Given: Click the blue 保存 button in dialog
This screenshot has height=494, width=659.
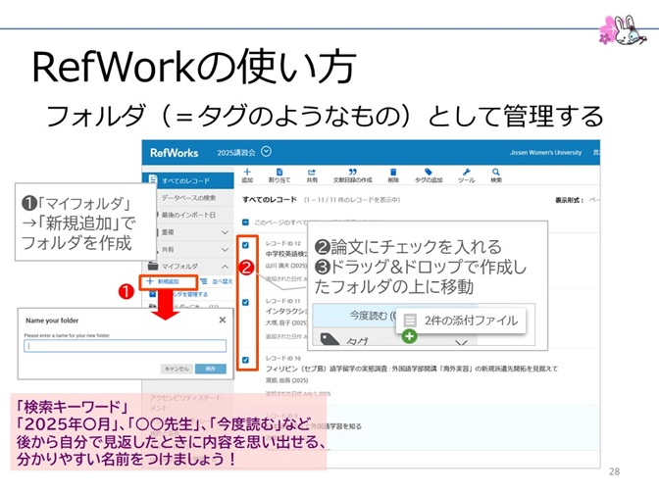Looking at the screenshot, I should tap(211, 369).
